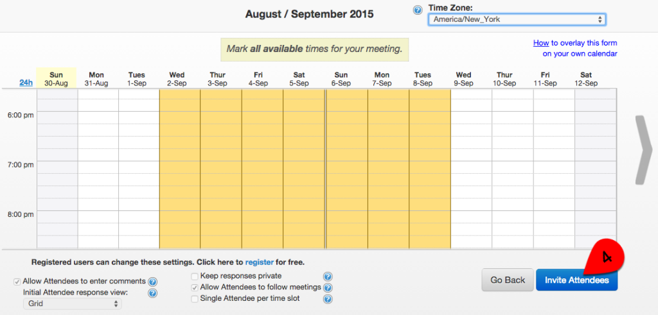The image size is (658, 315).
Task: Select the Wed 9-Sep column header
Action: pos(463,79)
